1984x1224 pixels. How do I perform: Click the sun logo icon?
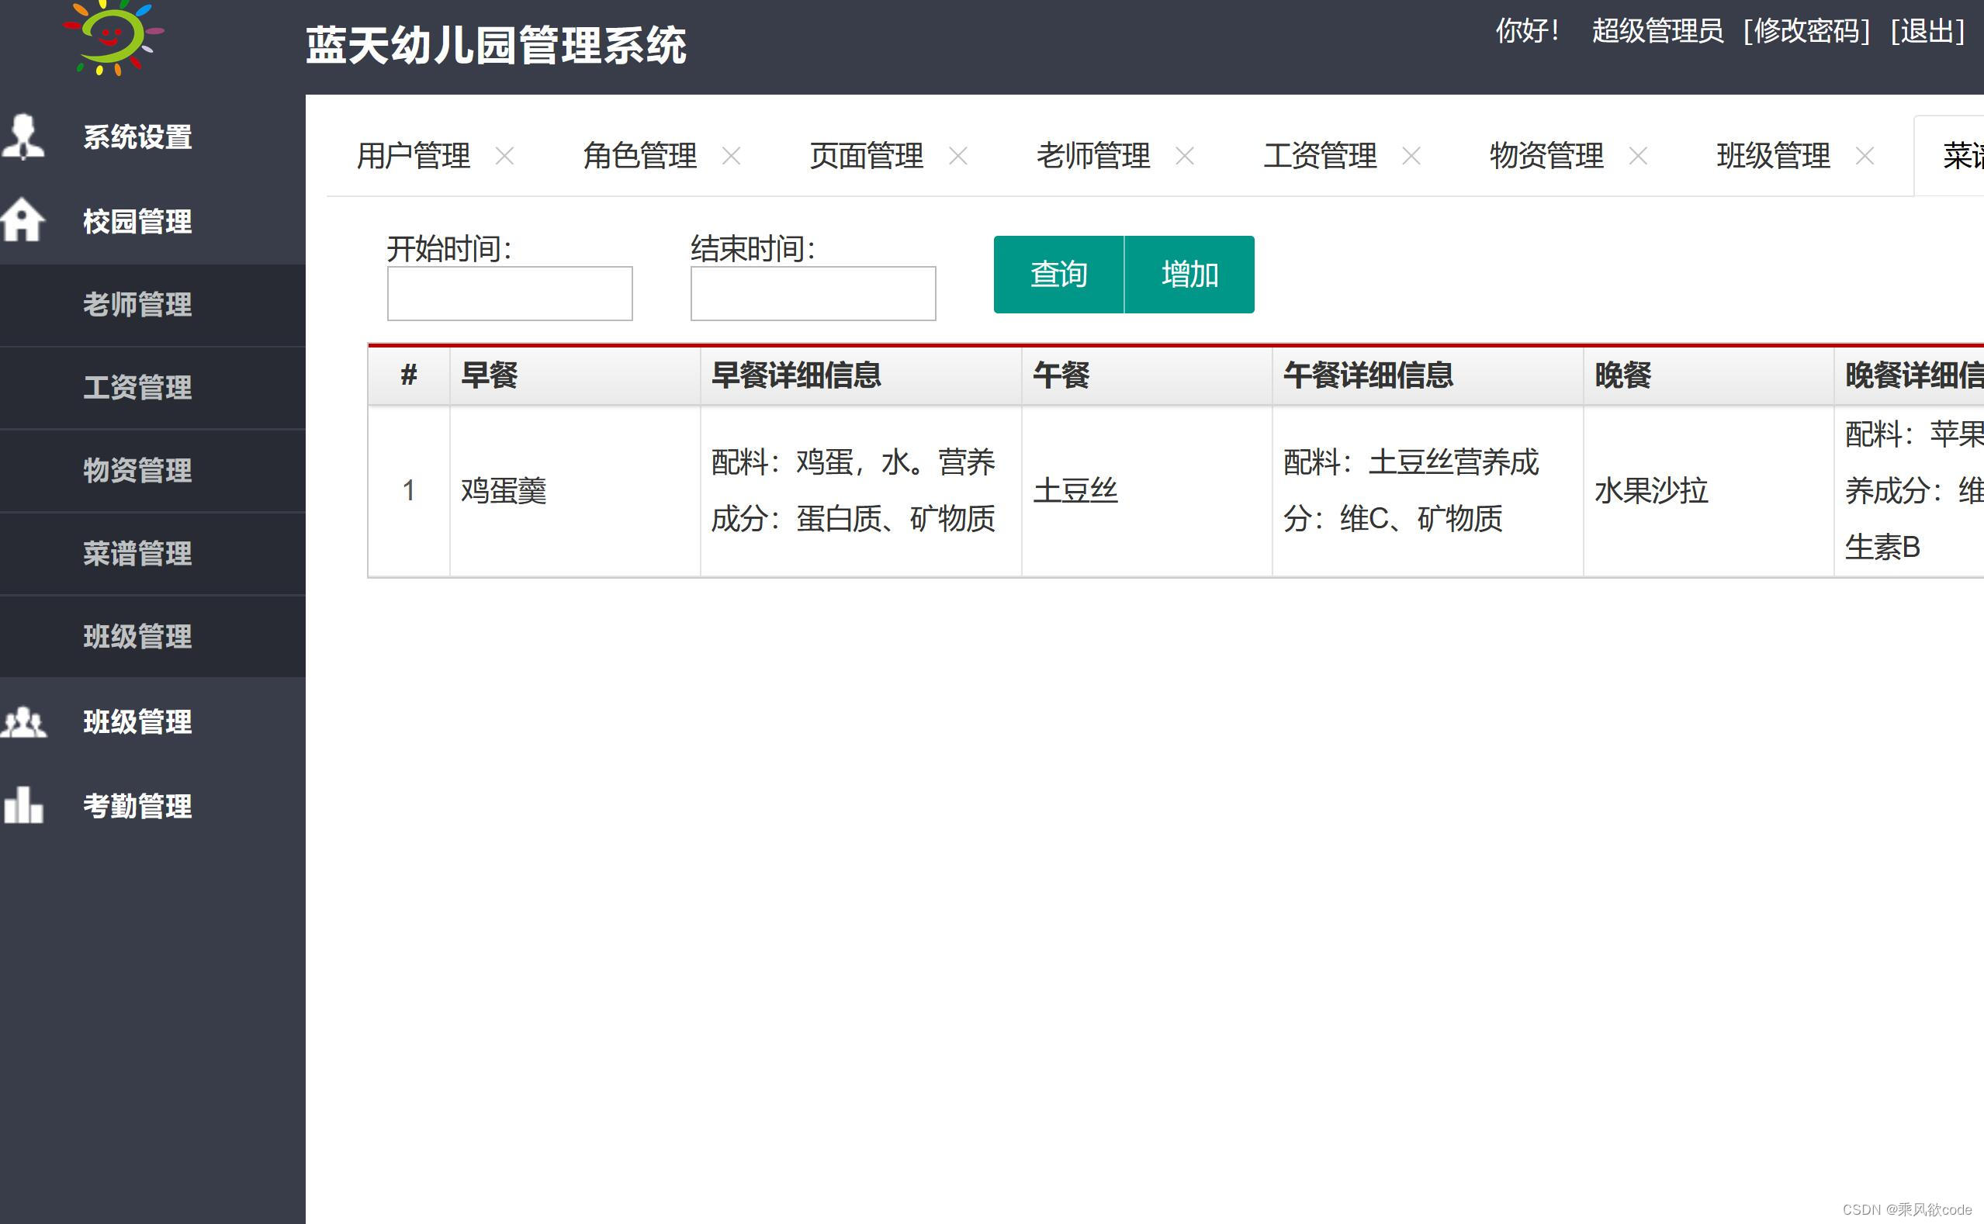point(113,37)
